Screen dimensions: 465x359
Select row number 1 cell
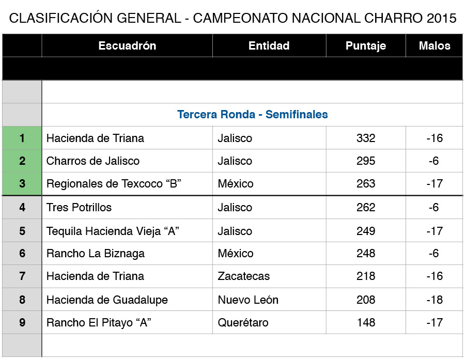(22, 138)
